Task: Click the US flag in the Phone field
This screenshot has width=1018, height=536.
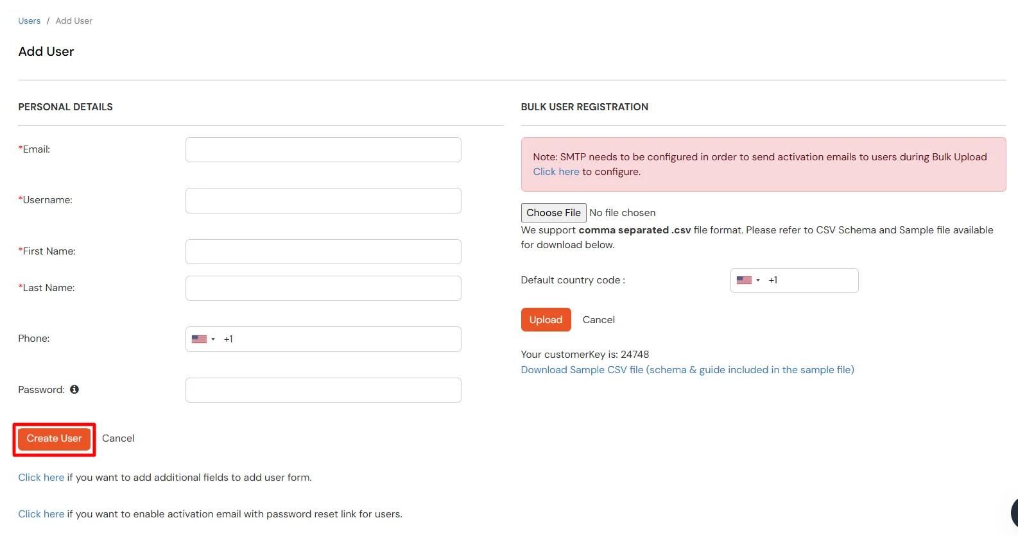Action: [198, 339]
